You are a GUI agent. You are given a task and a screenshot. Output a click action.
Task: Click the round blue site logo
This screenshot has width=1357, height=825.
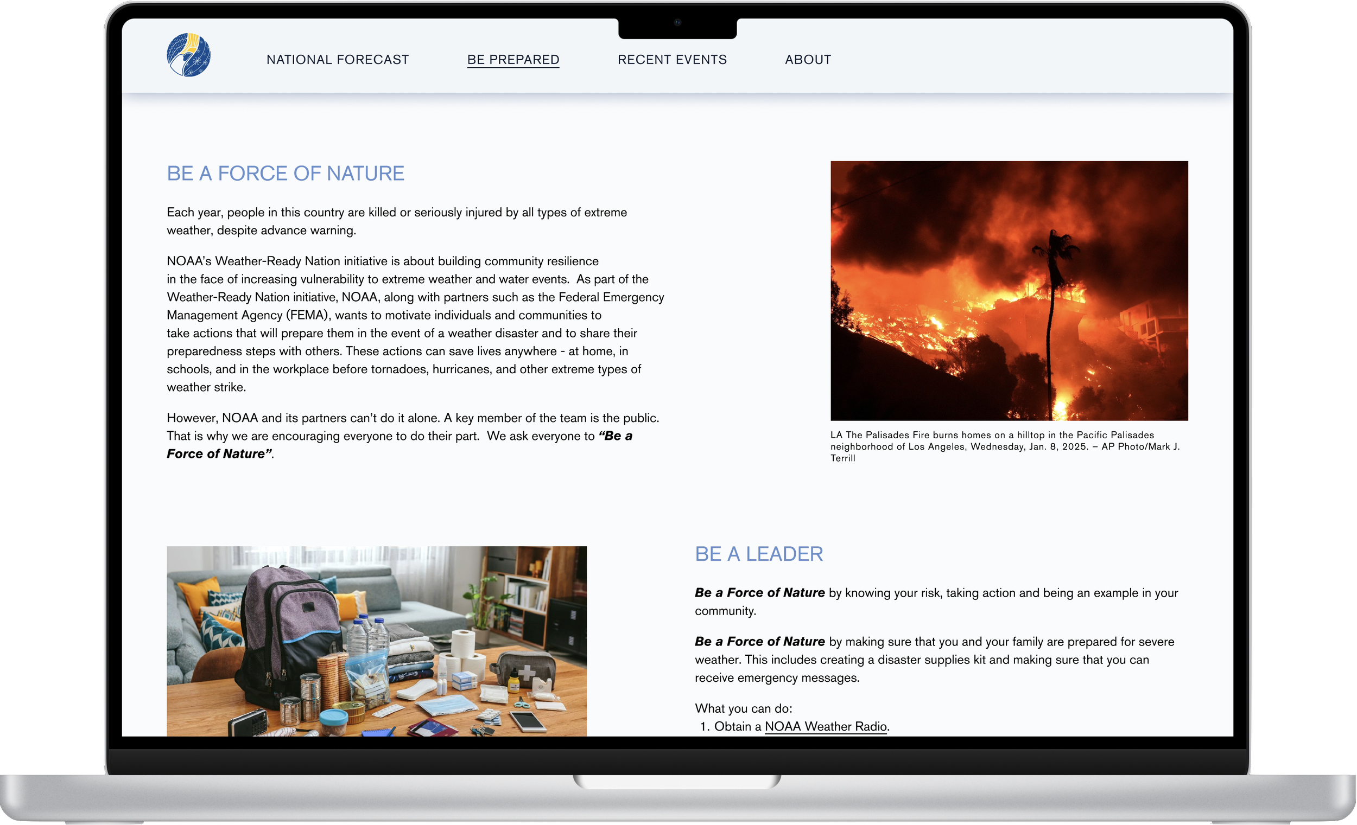point(188,54)
